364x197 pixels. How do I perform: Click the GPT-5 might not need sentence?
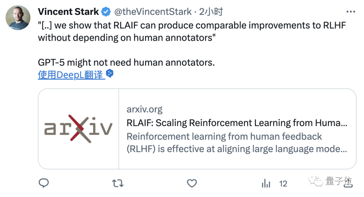[x=126, y=62]
